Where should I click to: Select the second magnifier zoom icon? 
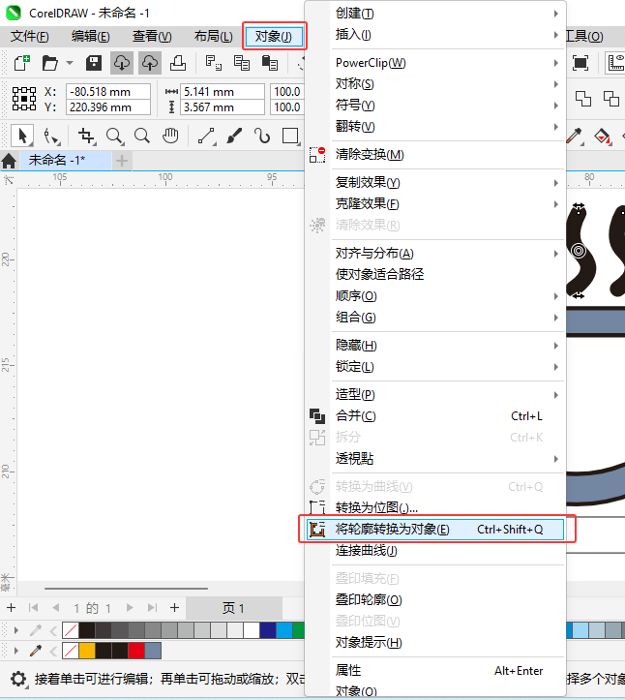click(142, 136)
